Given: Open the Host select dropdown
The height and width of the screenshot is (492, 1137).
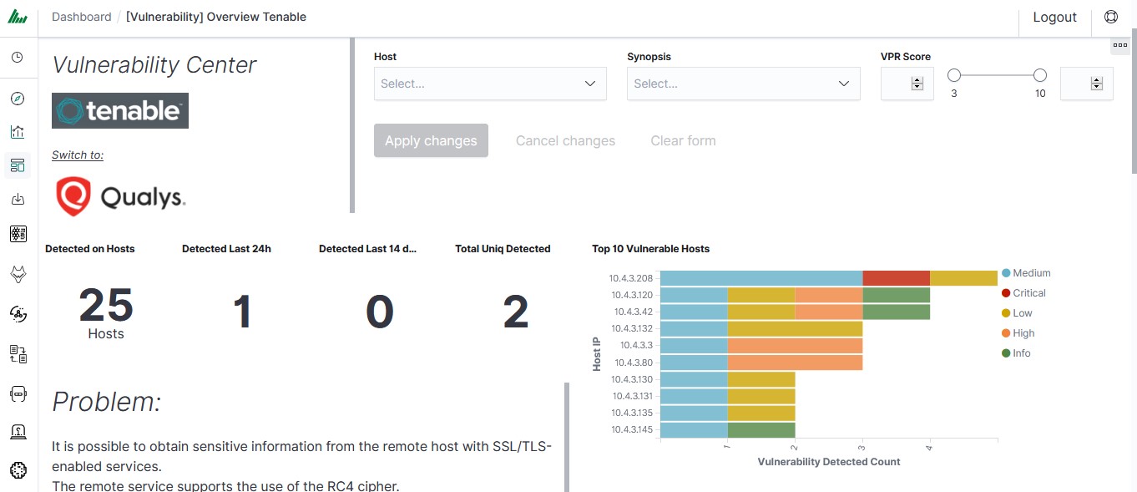Looking at the screenshot, I should point(490,84).
